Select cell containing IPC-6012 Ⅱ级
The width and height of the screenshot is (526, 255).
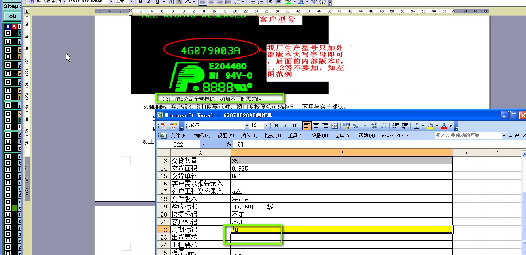coord(341,207)
